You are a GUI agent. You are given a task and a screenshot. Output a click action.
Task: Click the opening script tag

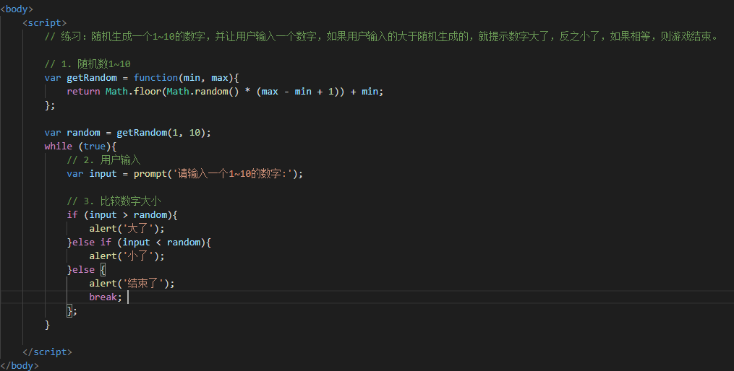point(44,23)
